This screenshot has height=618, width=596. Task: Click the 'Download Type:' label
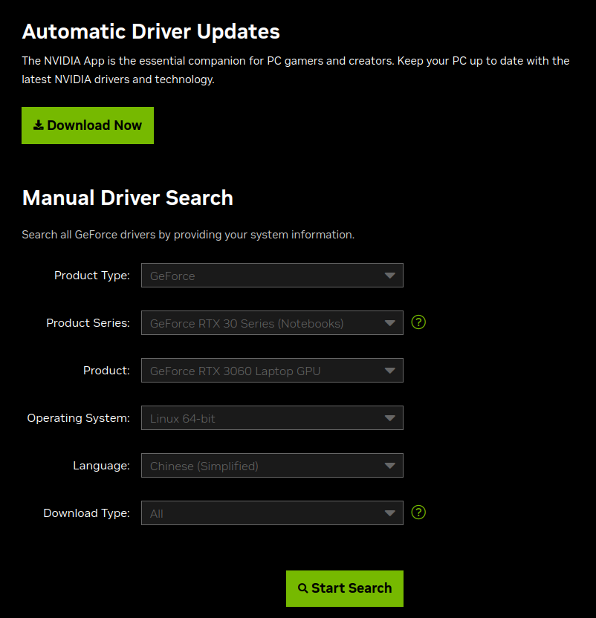87,513
